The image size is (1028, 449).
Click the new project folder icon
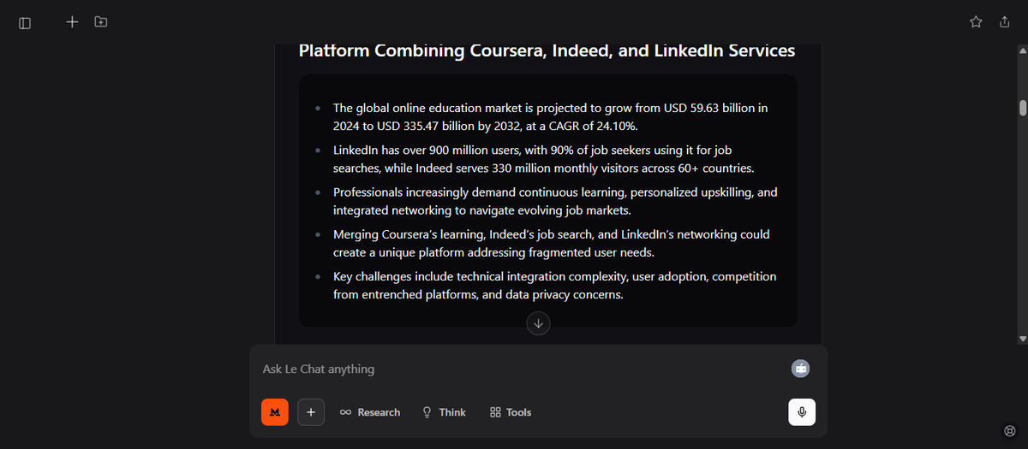coord(101,21)
